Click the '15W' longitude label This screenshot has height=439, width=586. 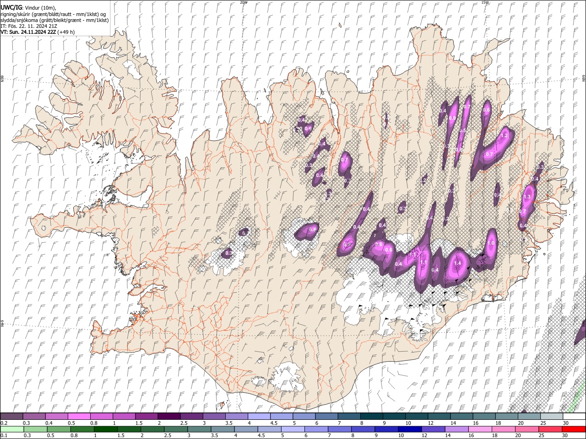pos(484,2)
